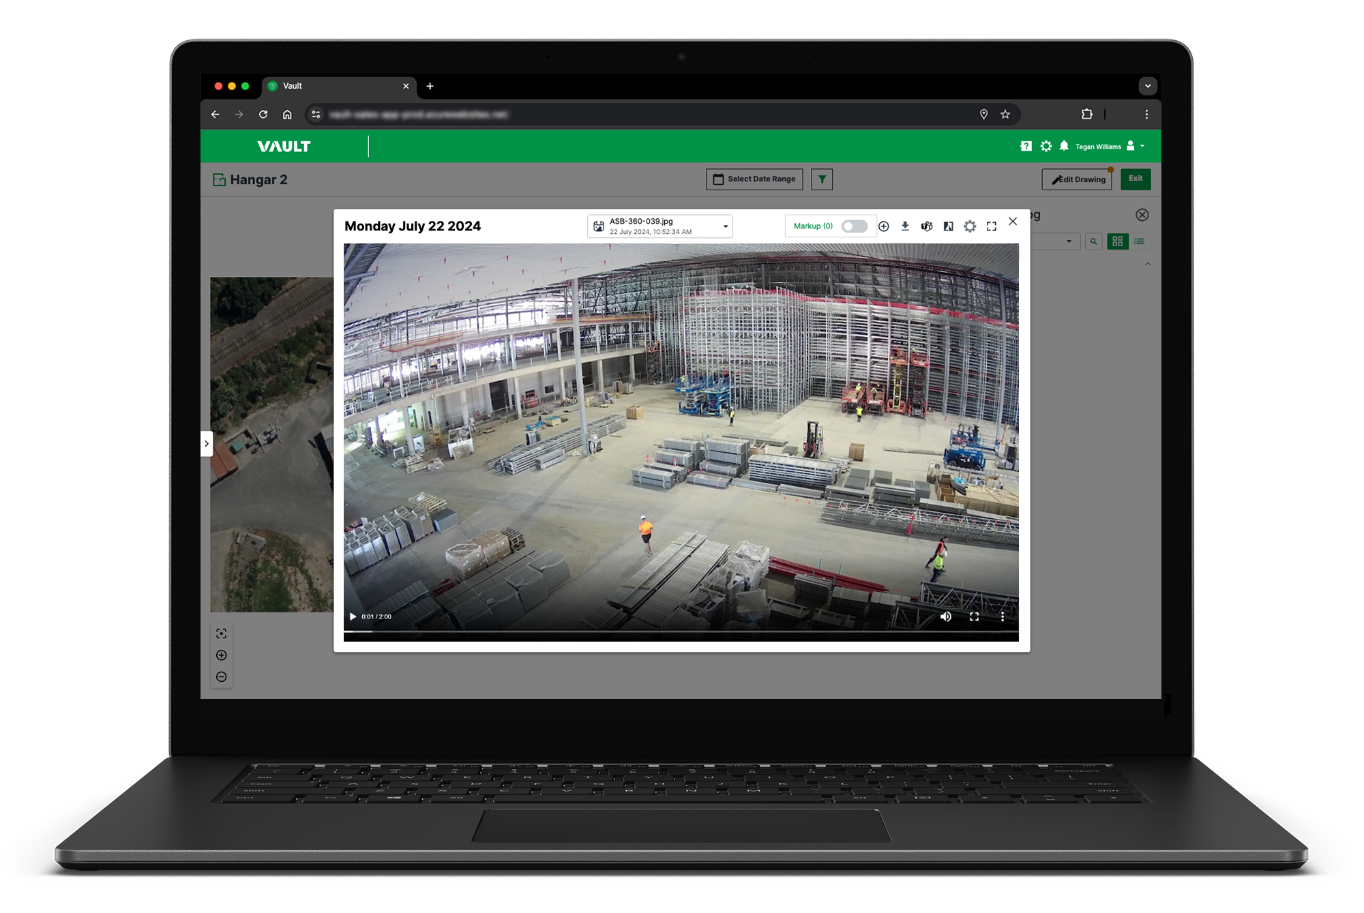Close the Monday July 22 image dialog
Image resolution: width=1364 pixels, height=913 pixels.
tap(1013, 222)
